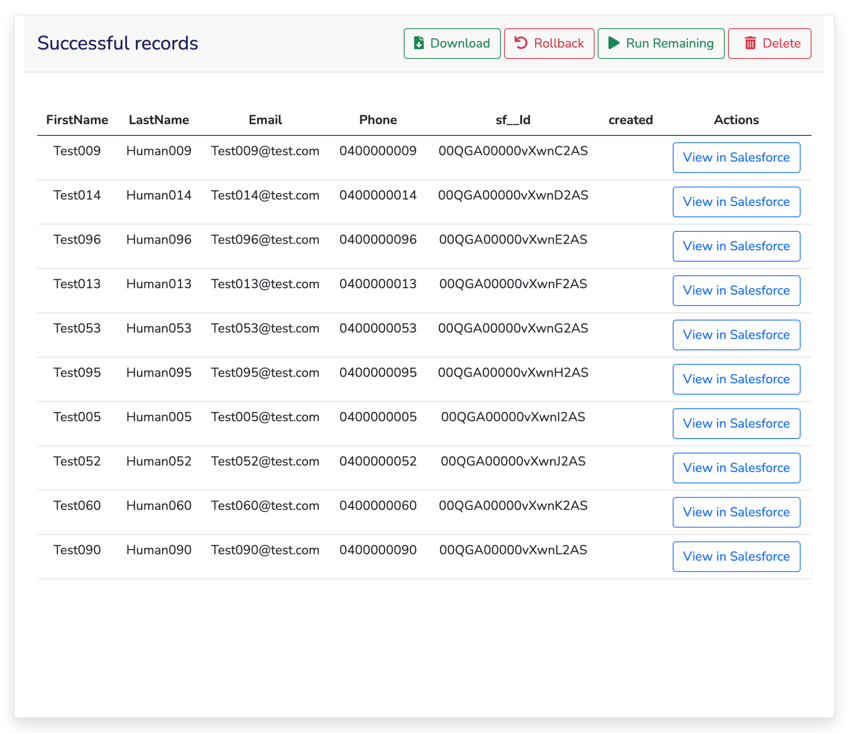
Task: View Test005 in Salesforce
Action: pyautogui.click(x=736, y=423)
